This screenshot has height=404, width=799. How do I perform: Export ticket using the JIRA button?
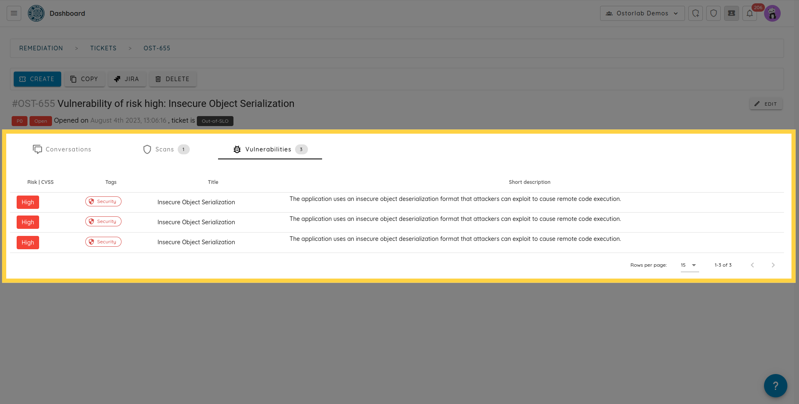coord(127,79)
